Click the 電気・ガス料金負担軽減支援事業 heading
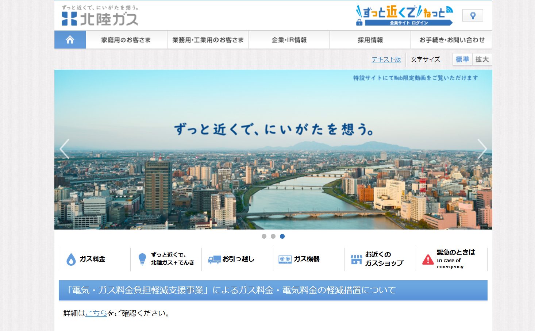Viewport: 535px width, 331px height. click(273, 290)
